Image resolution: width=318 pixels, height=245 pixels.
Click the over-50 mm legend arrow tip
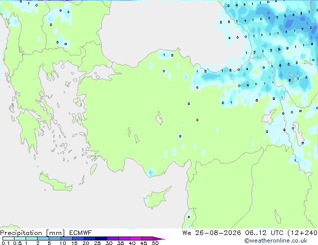click(x=159, y=239)
